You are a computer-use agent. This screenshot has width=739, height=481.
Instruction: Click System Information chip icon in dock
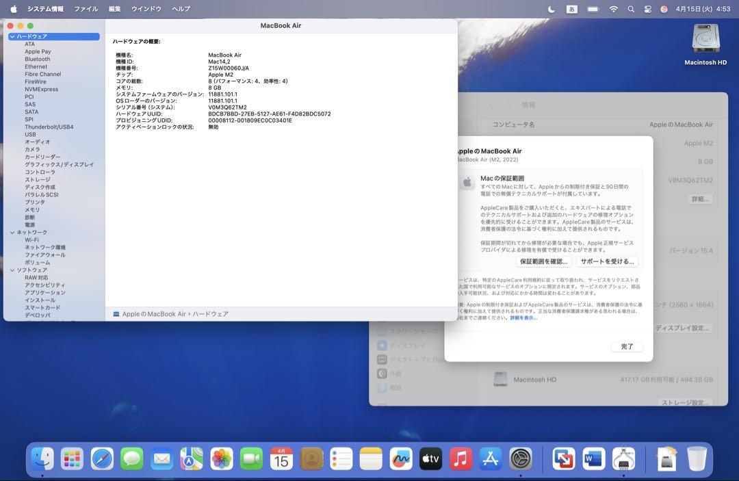click(x=623, y=459)
